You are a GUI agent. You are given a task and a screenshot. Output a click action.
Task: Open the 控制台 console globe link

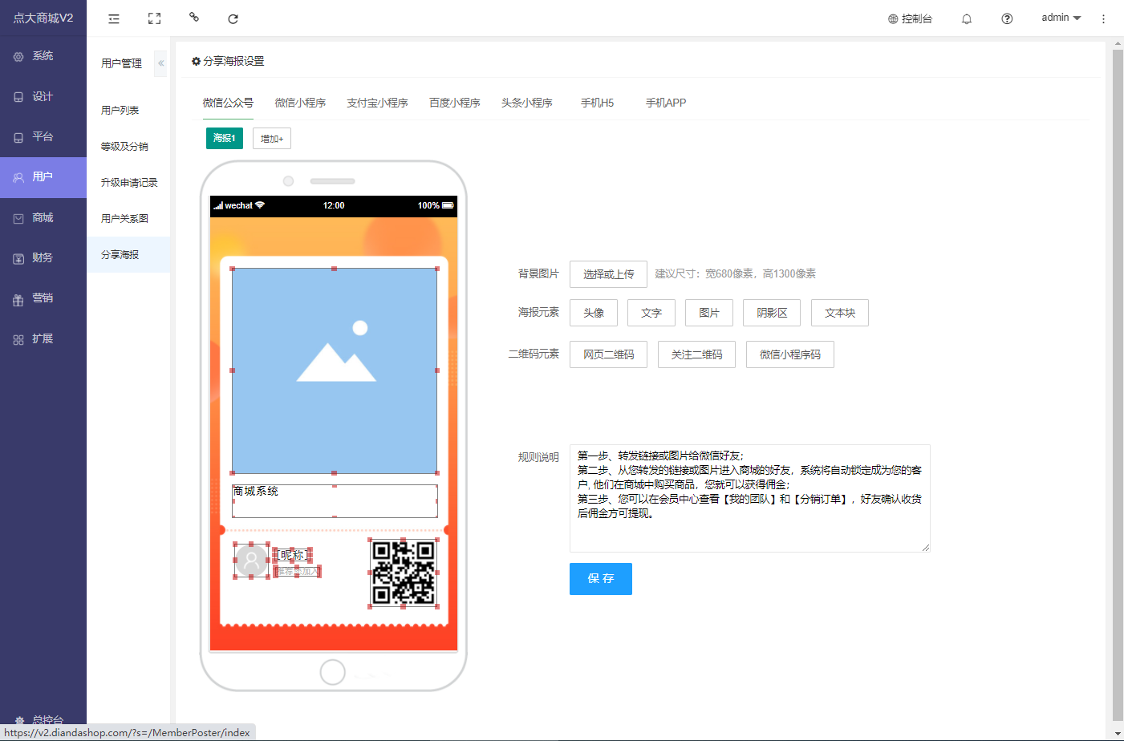(x=910, y=18)
